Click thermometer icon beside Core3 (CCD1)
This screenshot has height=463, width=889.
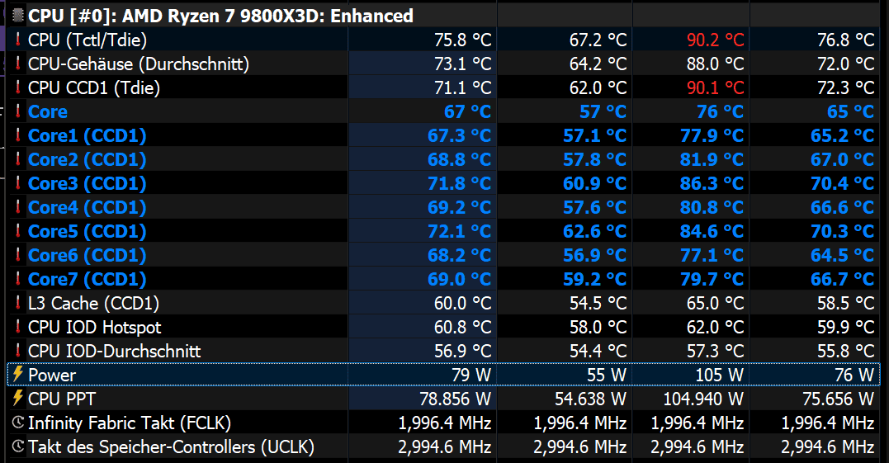tap(18, 183)
